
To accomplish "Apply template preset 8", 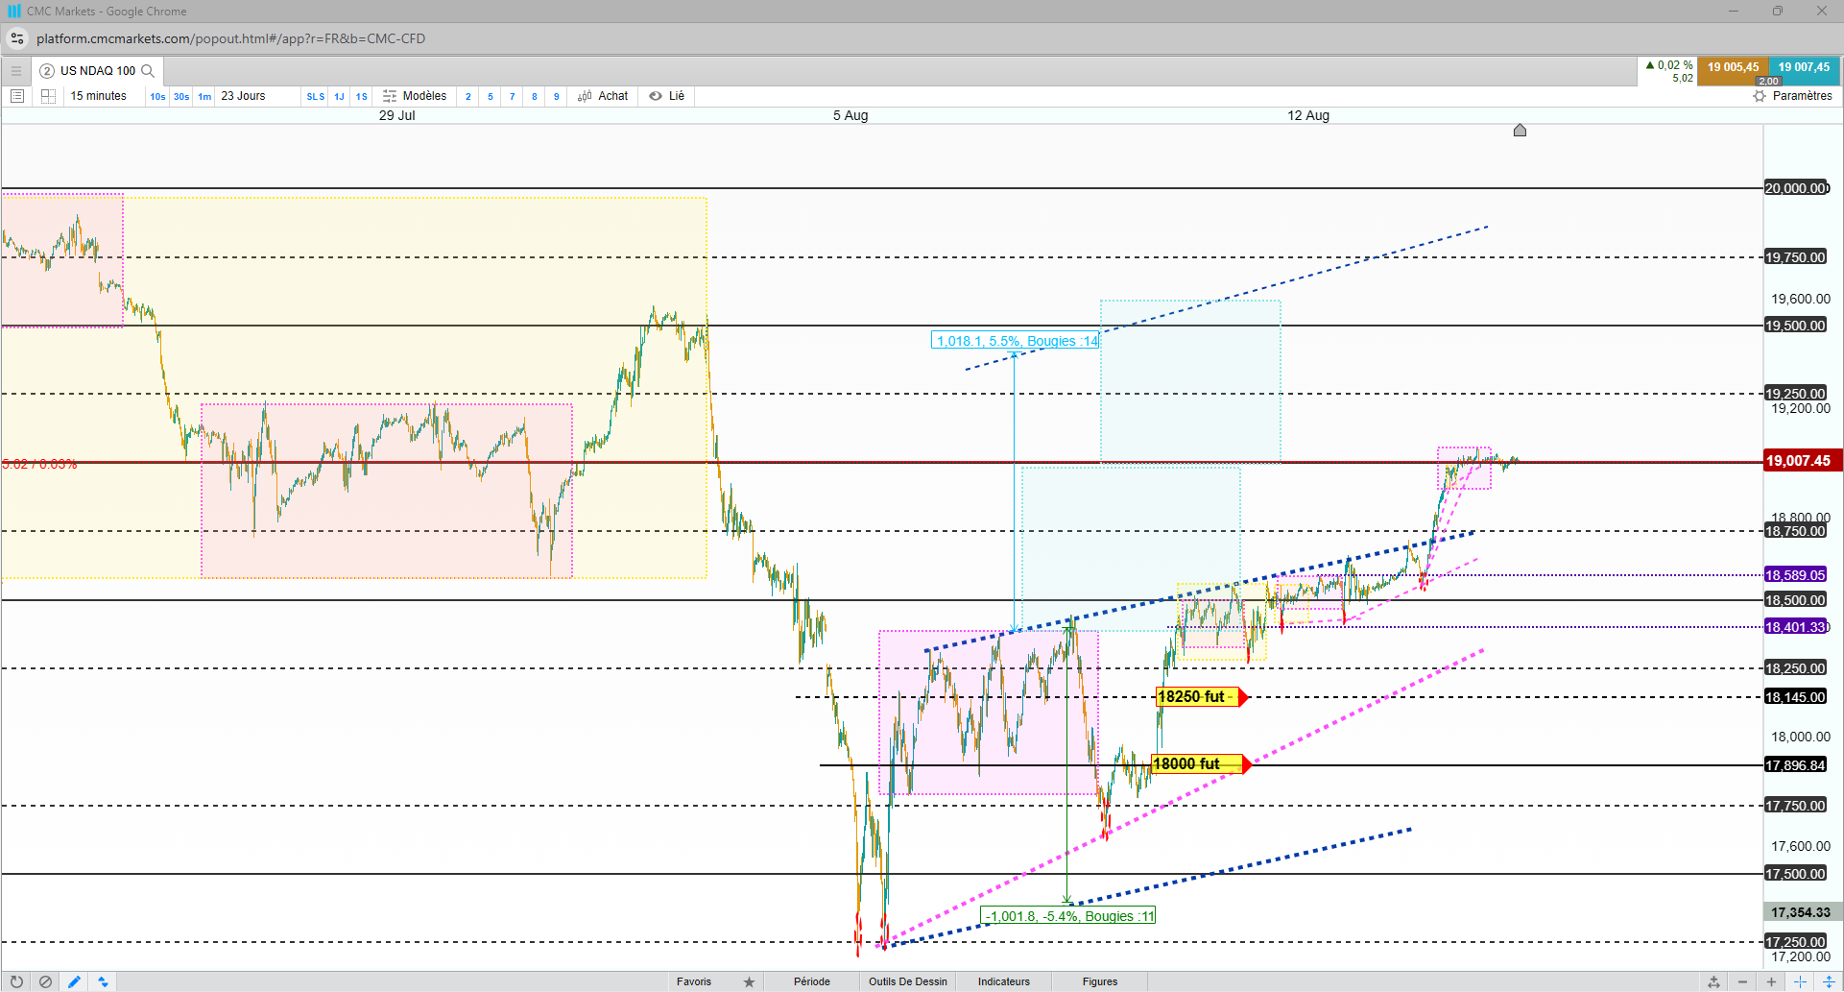I will (535, 97).
